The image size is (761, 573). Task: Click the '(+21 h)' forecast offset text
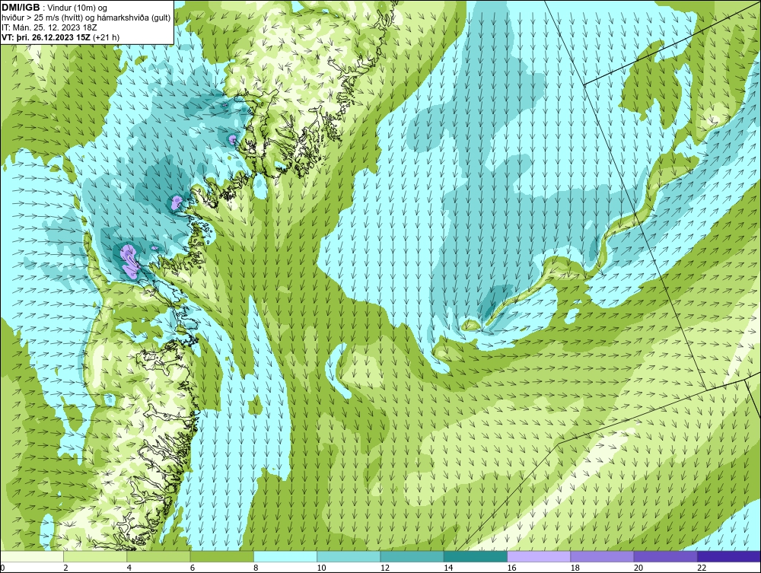pos(106,37)
